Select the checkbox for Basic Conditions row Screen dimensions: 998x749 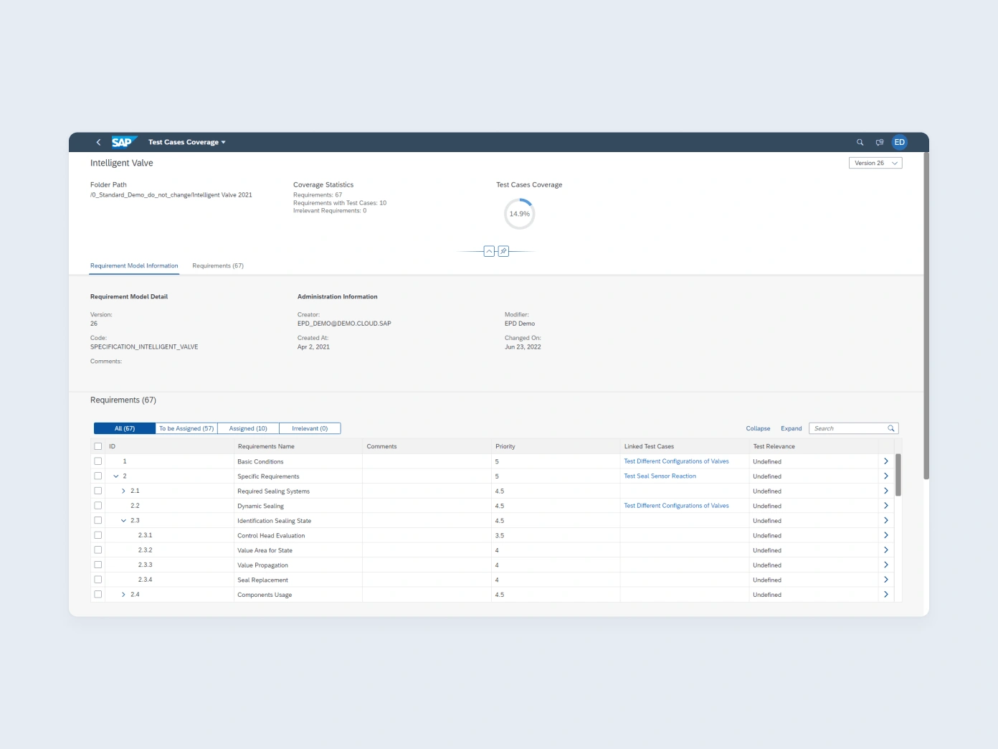point(98,461)
